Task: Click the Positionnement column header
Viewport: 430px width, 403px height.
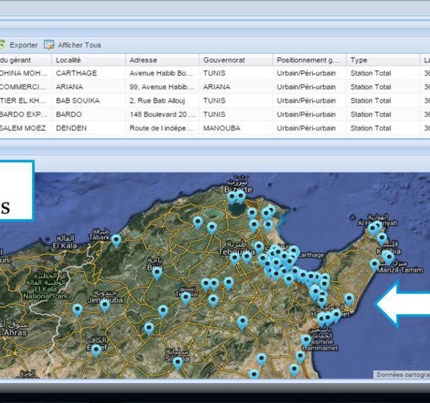Action: pyautogui.click(x=309, y=60)
